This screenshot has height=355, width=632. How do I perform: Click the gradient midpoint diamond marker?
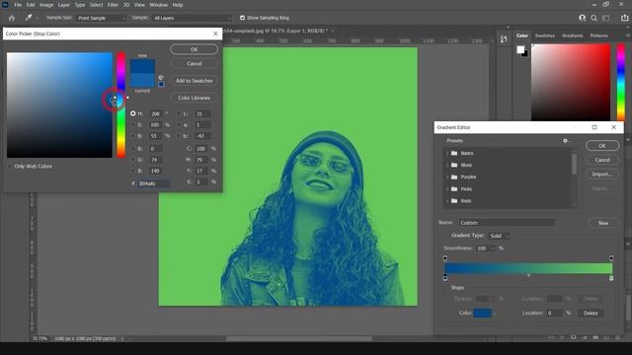528,275
